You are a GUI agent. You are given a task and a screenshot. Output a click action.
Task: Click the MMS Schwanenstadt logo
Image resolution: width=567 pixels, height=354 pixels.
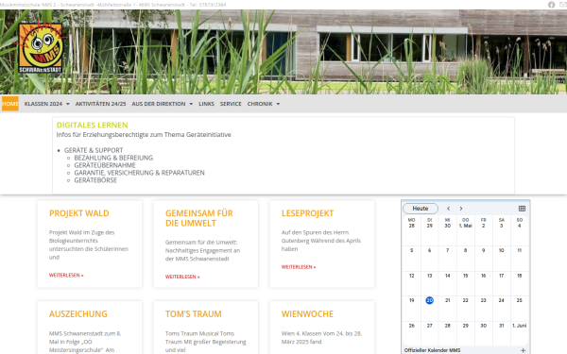(x=40, y=48)
